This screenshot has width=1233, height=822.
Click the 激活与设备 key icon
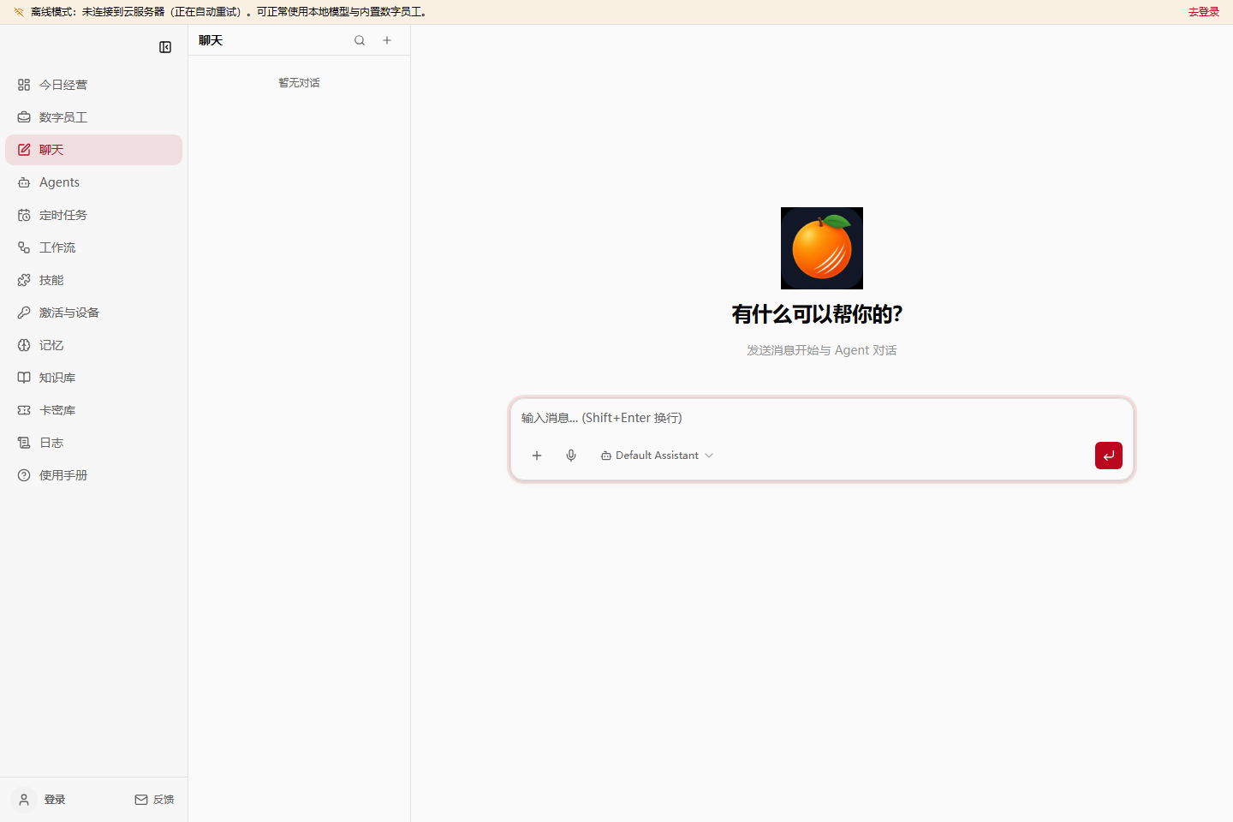24,313
